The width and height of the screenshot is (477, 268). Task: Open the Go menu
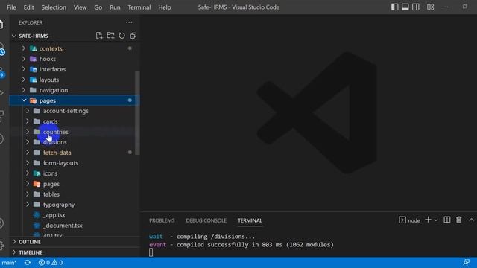coord(98,7)
